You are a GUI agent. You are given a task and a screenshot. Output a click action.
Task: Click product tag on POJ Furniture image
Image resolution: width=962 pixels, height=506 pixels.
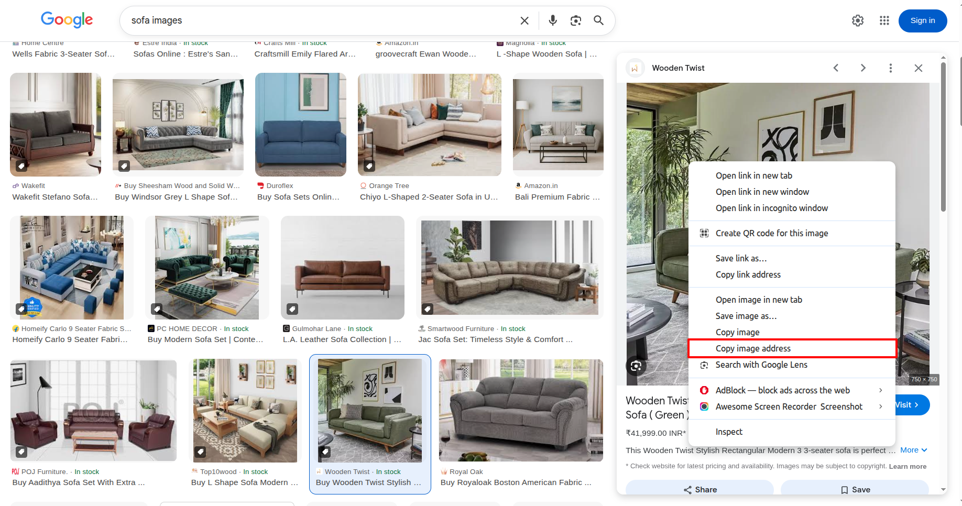tap(21, 452)
